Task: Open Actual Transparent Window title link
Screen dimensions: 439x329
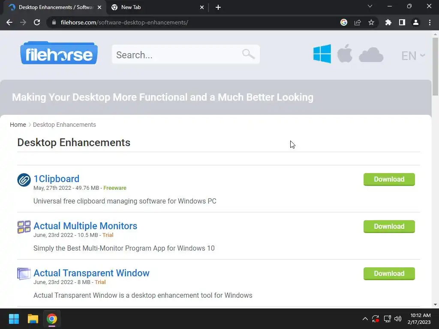Action: click(92, 273)
